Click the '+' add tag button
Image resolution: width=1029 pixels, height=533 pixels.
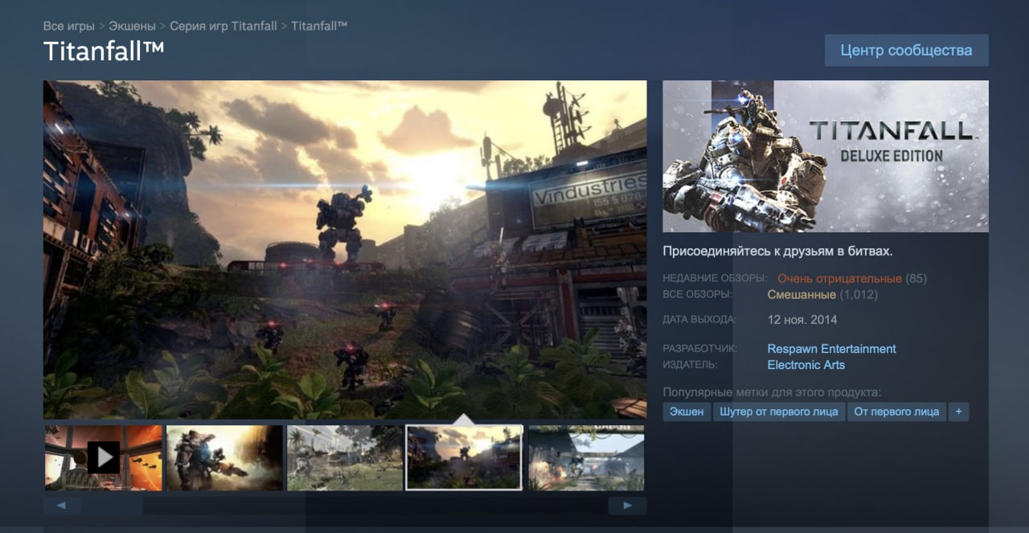pos(958,412)
